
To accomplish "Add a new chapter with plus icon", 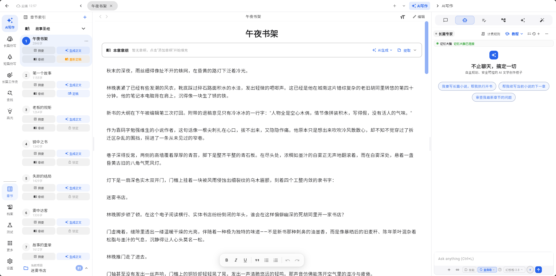I will [85, 17].
